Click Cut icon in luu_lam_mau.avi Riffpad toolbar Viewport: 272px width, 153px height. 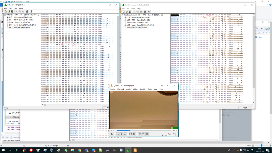pos(134,12)
